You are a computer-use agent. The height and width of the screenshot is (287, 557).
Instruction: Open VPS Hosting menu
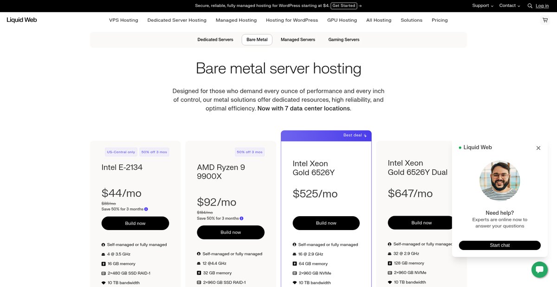coord(123,20)
